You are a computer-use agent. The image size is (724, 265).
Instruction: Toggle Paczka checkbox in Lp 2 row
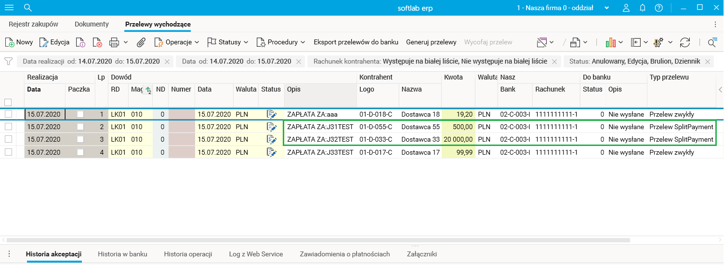[x=80, y=127]
